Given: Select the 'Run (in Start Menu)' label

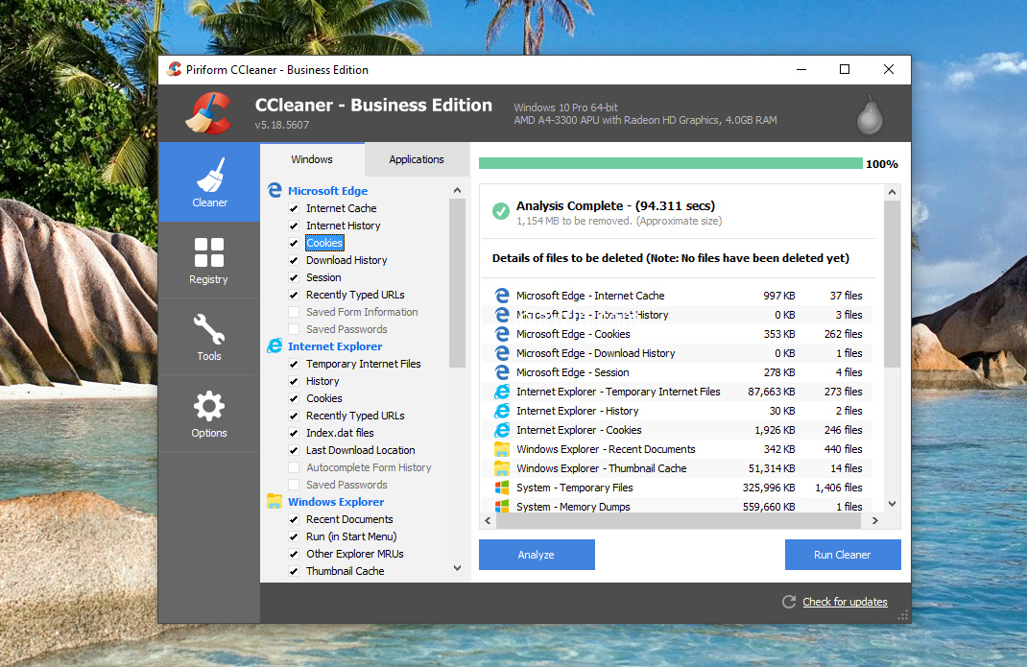Looking at the screenshot, I should (351, 536).
